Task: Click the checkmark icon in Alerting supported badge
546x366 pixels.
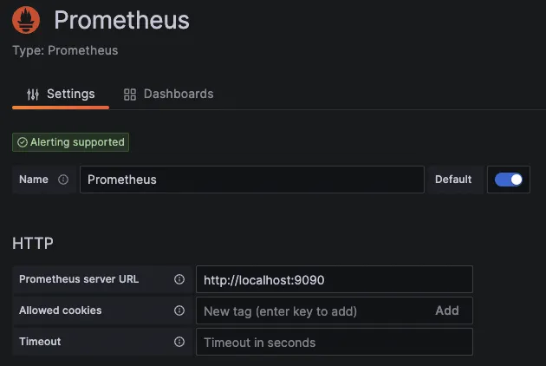Action: [23, 142]
